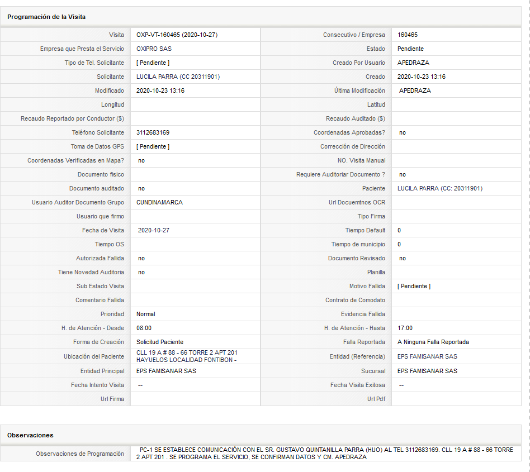Select the Motivo Fallida Pendiente value
The height and width of the screenshot is (472, 530).
pyautogui.click(x=414, y=287)
